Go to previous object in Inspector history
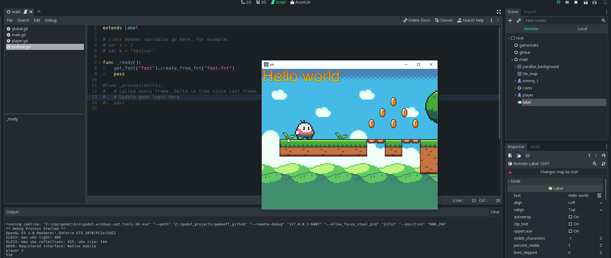This screenshot has height=258, width=611. (x=589, y=155)
